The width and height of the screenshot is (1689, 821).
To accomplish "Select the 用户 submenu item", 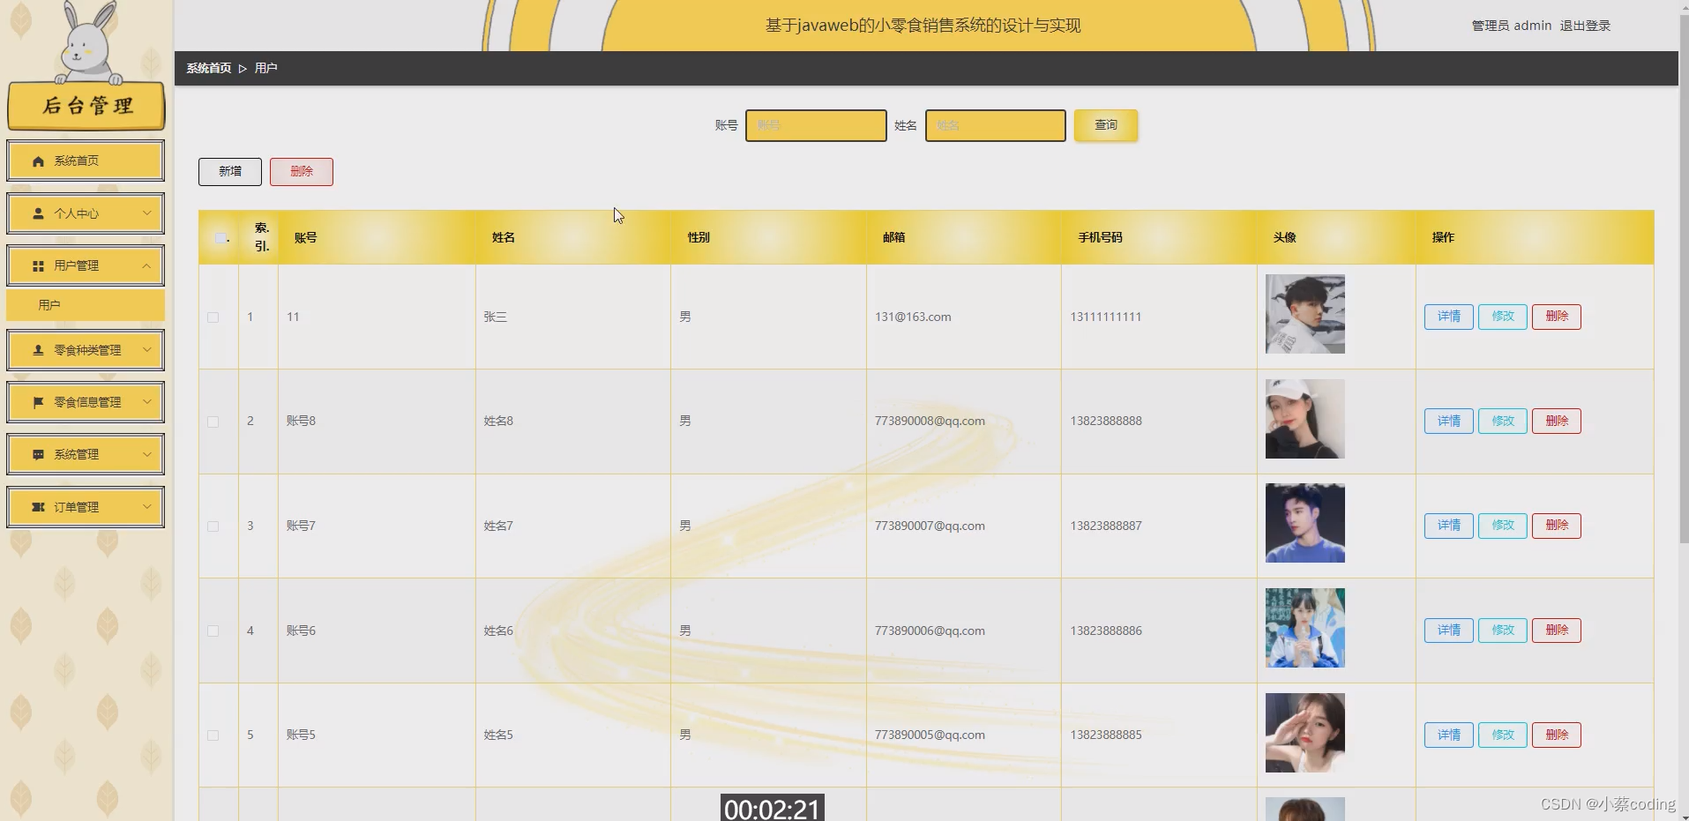I will (86, 305).
